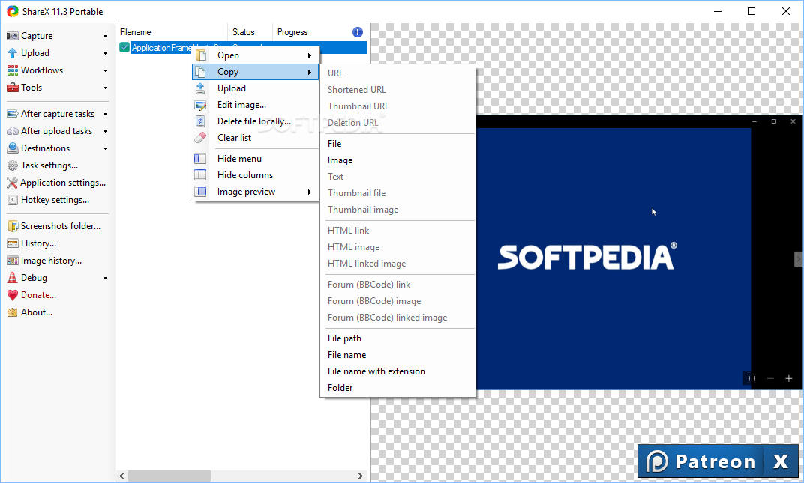Click the Image history icon
The image size is (804, 483).
pos(12,261)
